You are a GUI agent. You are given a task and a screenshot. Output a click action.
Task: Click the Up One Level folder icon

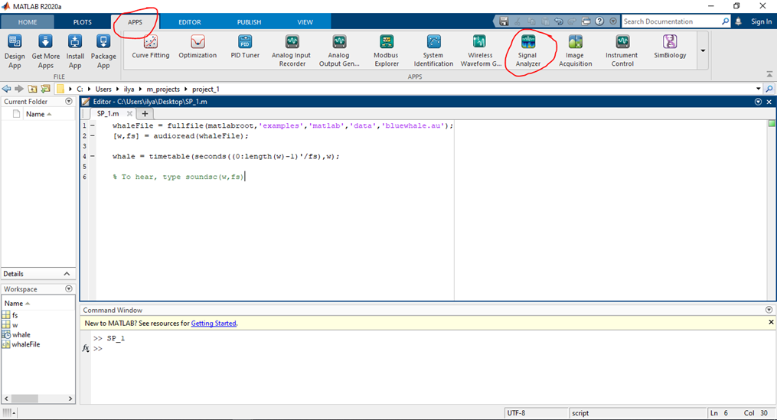[x=32, y=89]
